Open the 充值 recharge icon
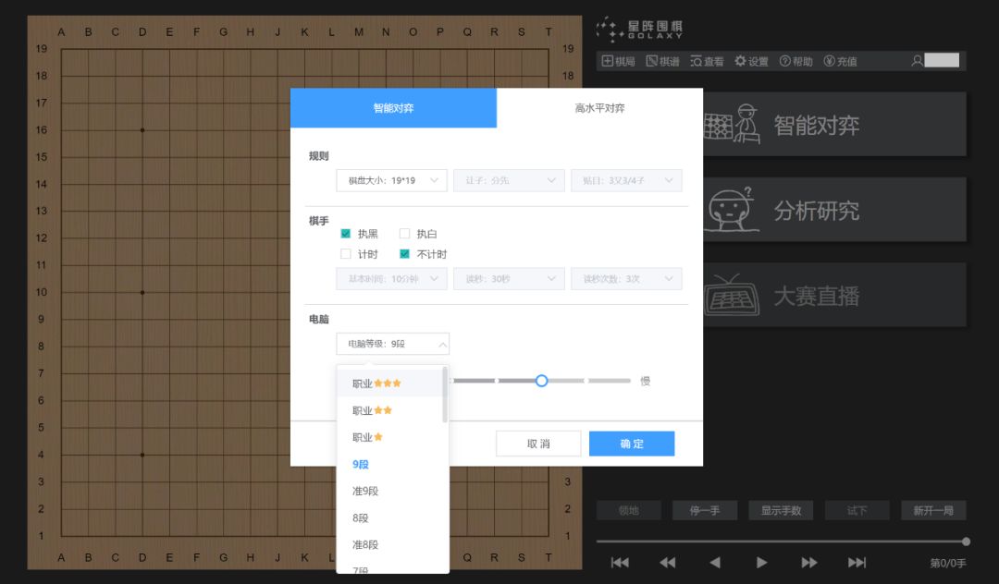999x584 pixels. pos(838,61)
